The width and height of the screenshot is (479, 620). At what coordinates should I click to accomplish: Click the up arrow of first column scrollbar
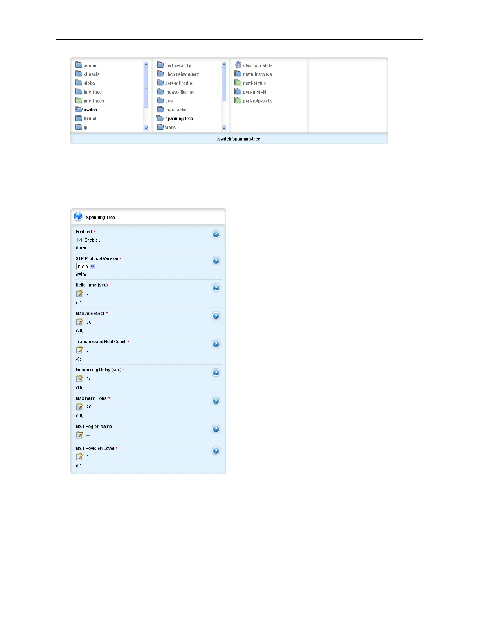146,65
